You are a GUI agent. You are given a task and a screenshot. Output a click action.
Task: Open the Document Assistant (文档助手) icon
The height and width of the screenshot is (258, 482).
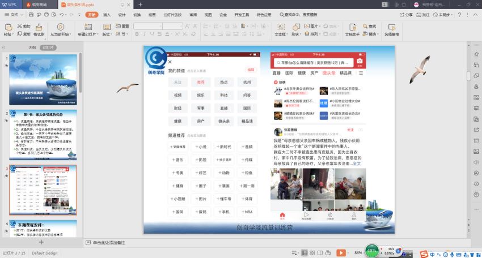(x=352, y=27)
